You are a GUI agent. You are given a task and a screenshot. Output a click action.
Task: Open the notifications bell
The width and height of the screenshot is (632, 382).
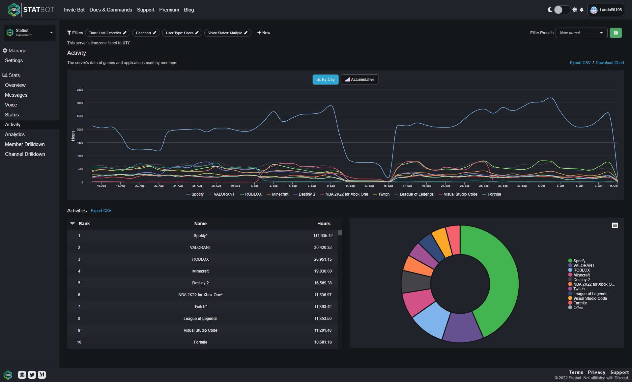[582, 10]
